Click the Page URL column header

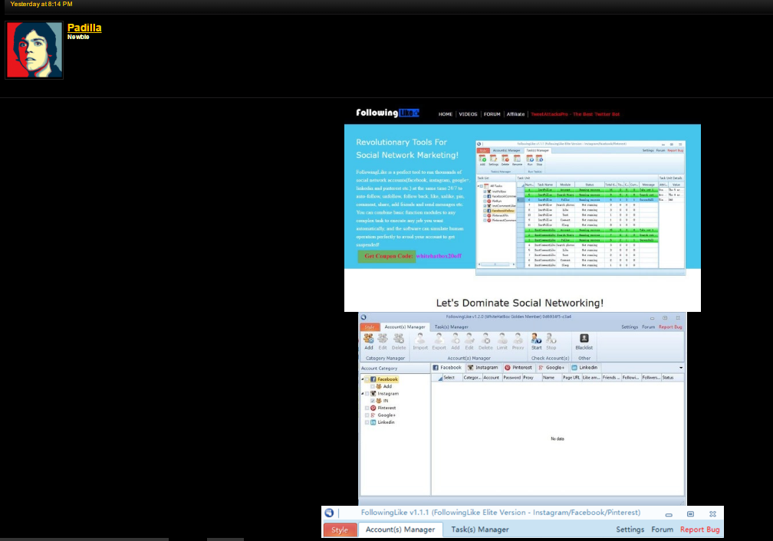tap(571, 378)
